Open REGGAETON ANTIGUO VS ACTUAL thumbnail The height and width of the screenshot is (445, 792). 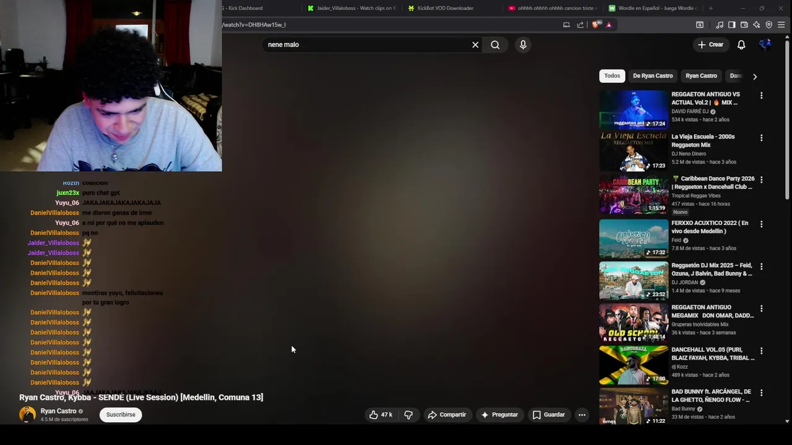tap(634, 109)
